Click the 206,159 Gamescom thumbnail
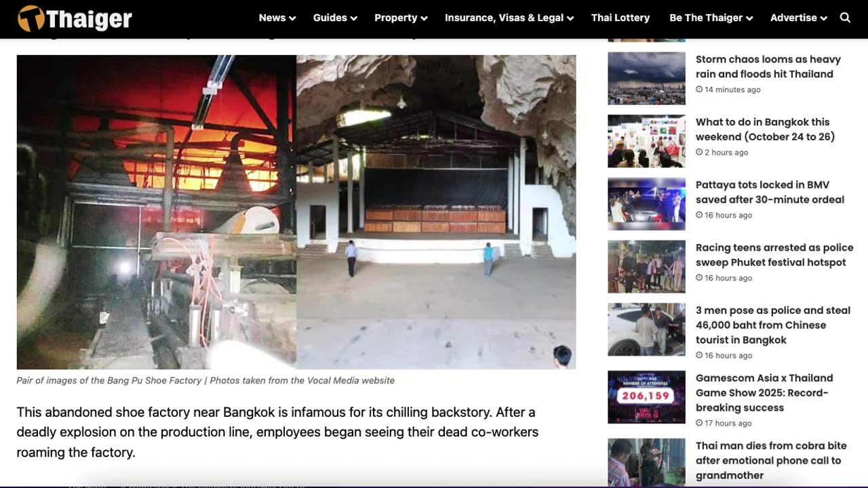 646,397
